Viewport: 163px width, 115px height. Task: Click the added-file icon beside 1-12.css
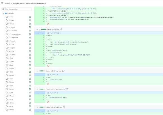[30, 44]
